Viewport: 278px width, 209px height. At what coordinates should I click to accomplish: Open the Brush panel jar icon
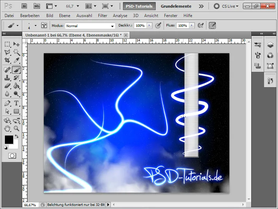click(x=257, y=55)
